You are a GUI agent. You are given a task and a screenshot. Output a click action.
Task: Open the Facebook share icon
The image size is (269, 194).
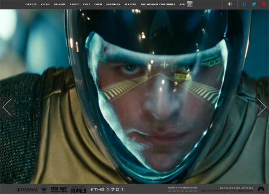pyautogui.click(x=244, y=4)
